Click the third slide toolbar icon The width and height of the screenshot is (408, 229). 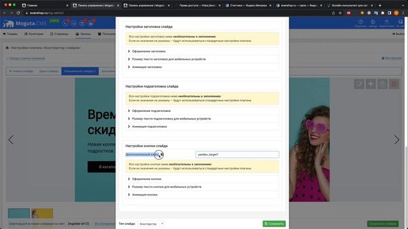coord(382,84)
